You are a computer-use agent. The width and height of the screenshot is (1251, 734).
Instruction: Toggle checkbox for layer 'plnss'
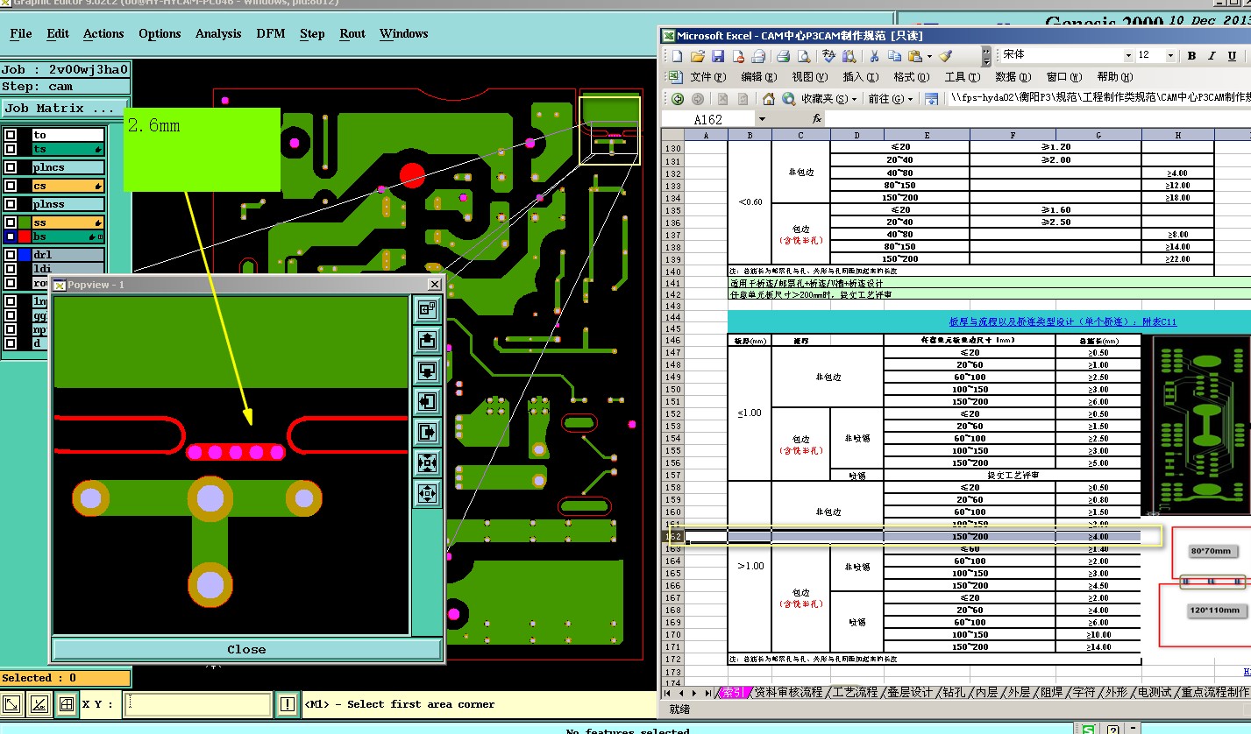click(11, 204)
